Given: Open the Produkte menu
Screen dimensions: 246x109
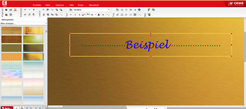Looking at the screenshot, I should click(37, 5).
